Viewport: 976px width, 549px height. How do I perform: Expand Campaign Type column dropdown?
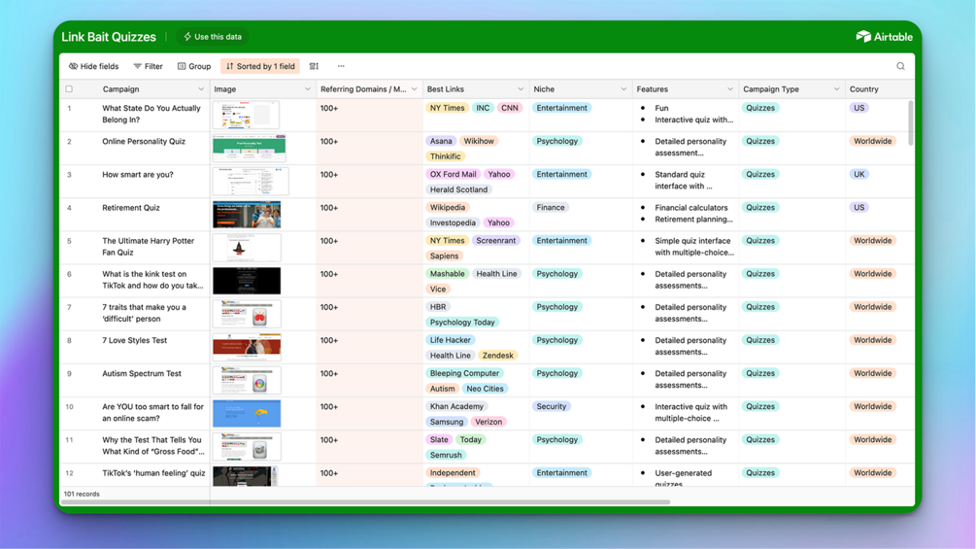[836, 89]
